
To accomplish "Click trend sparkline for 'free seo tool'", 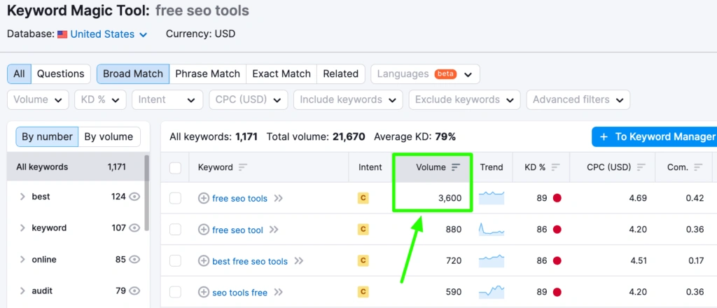I will click(492, 229).
